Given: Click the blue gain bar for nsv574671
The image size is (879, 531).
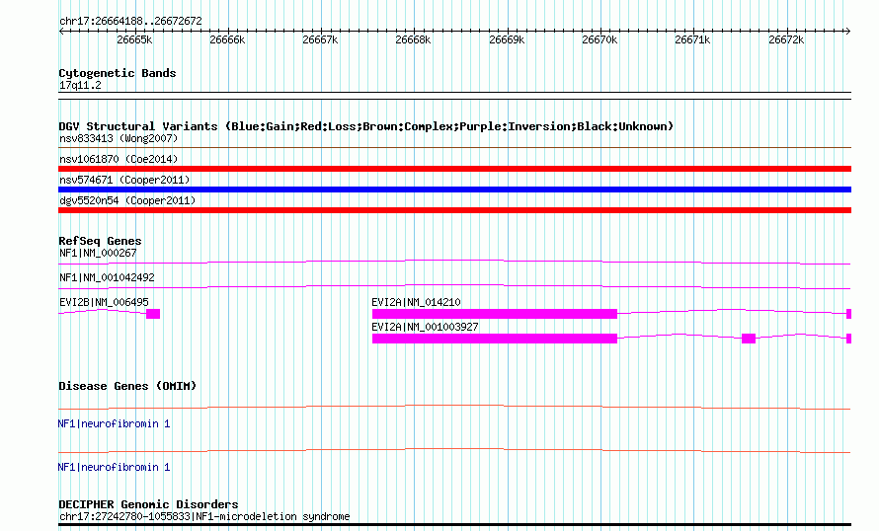Looking at the screenshot, I should pos(454,190).
